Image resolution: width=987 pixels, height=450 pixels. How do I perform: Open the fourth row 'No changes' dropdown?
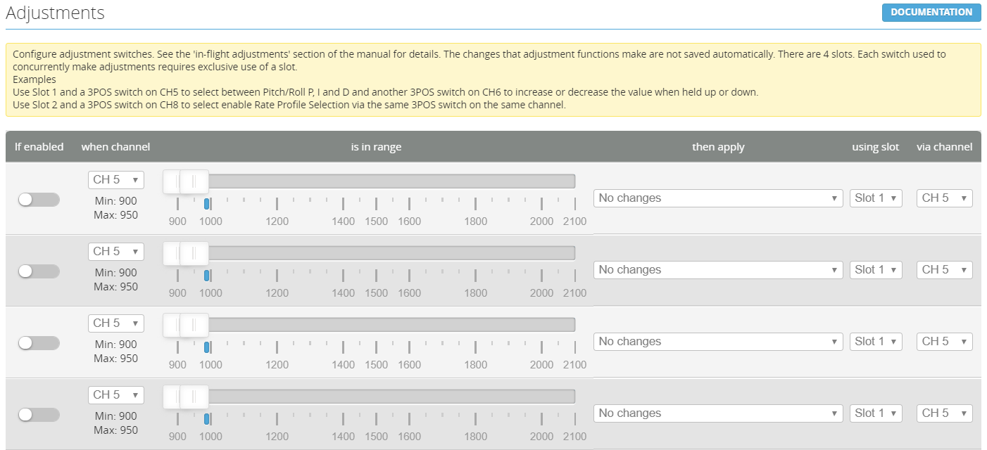(x=717, y=413)
